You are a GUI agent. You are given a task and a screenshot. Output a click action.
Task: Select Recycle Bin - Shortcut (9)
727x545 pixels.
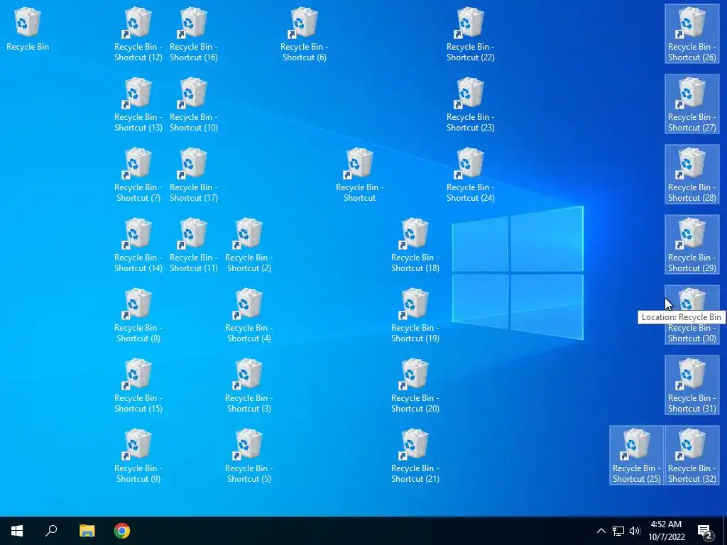tap(138, 456)
